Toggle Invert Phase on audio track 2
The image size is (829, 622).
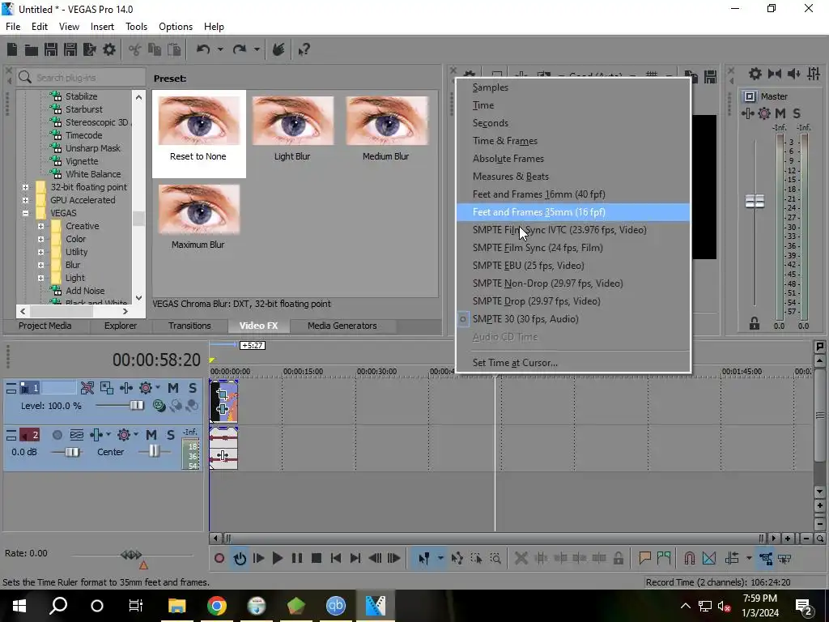tap(77, 435)
